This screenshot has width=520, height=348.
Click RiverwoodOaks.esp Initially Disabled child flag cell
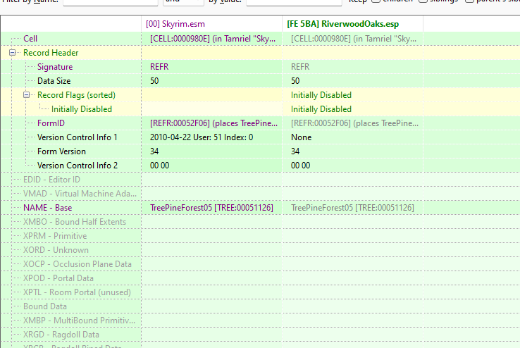(353, 109)
